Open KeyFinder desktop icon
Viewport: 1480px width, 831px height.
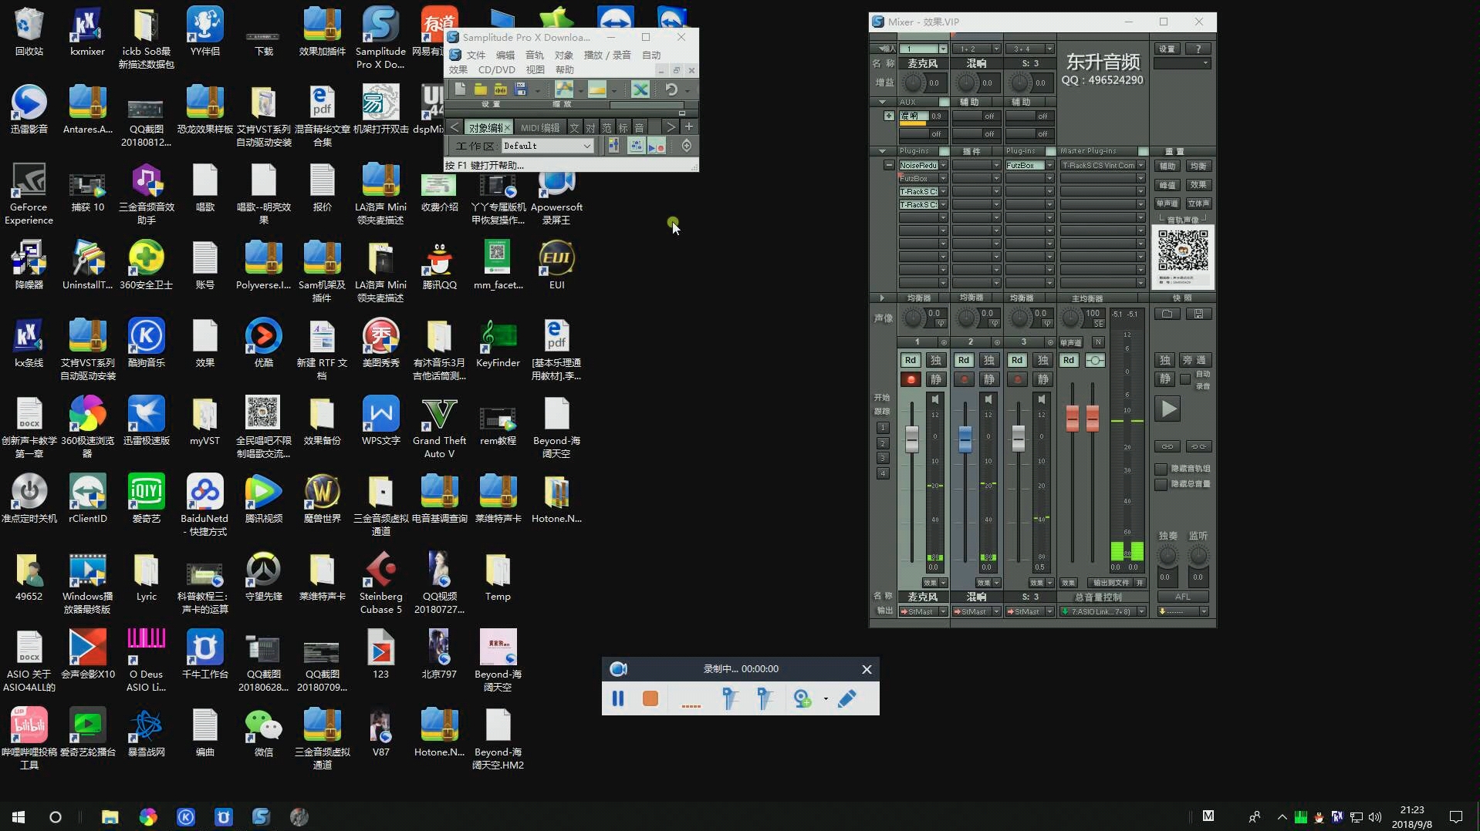(x=498, y=344)
